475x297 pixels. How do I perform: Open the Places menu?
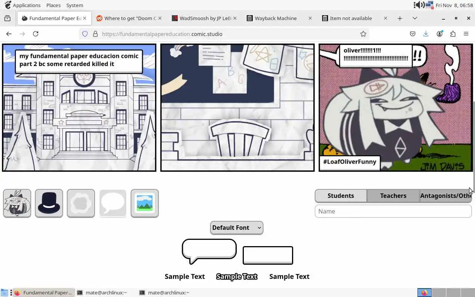pyautogui.click(x=53, y=5)
